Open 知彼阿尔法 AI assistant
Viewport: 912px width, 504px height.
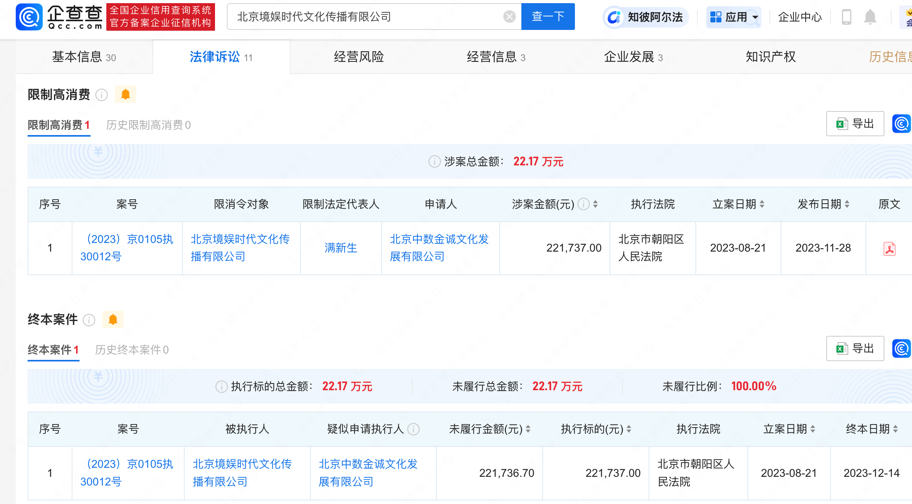click(646, 17)
